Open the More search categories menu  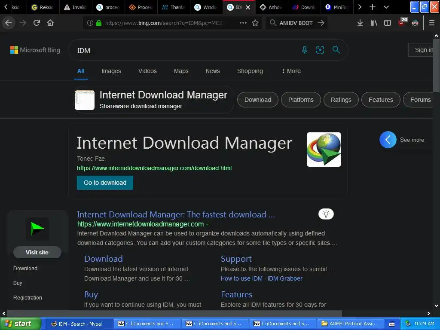tap(291, 71)
